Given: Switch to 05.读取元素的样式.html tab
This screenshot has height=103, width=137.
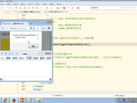Looking at the screenshot, I should [x=56, y=12].
